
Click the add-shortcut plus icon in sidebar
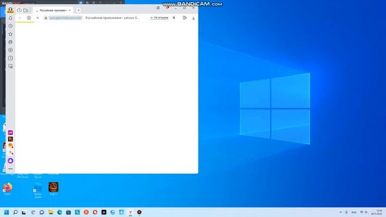tap(11, 153)
